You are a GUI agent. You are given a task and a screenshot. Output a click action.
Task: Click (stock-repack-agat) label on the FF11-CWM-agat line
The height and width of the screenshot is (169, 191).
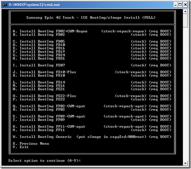[x=125, y=126]
